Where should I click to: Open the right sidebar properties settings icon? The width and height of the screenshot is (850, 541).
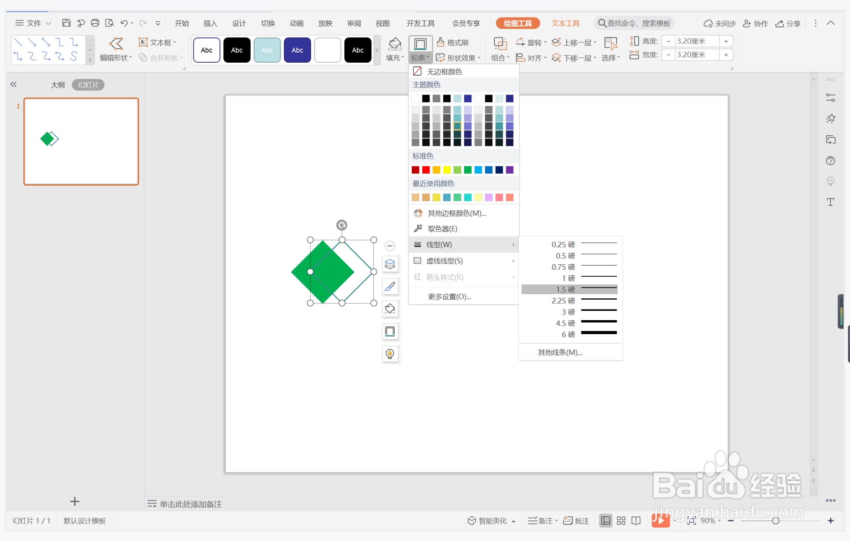pyautogui.click(x=830, y=98)
